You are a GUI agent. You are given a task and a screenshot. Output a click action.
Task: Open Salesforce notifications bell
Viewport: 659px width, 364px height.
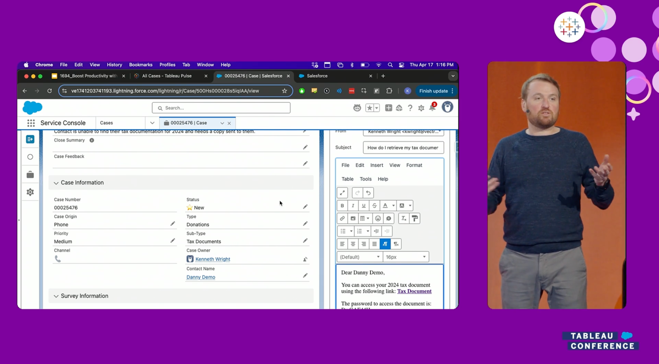[x=432, y=108]
